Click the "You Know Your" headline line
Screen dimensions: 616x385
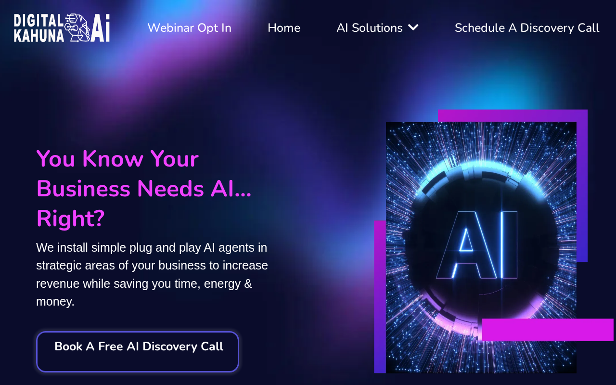117,159
